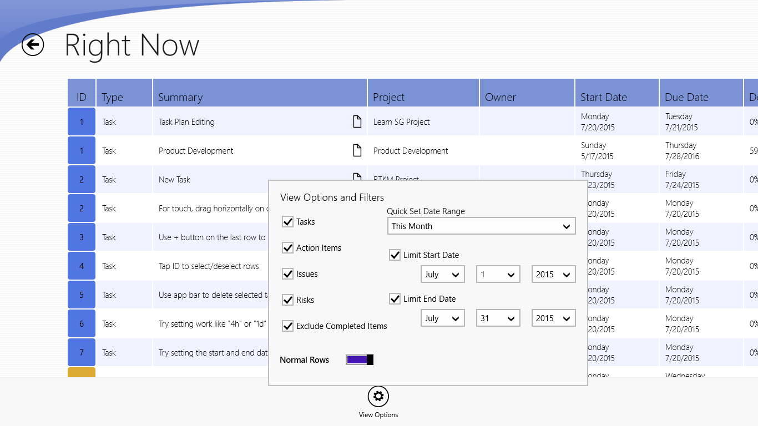
Task: Select row with ID 7
Action: point(82,352)
